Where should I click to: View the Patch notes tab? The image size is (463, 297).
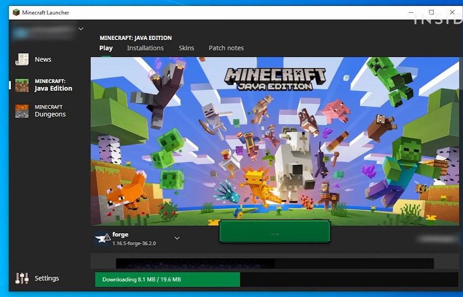(226, 48)
